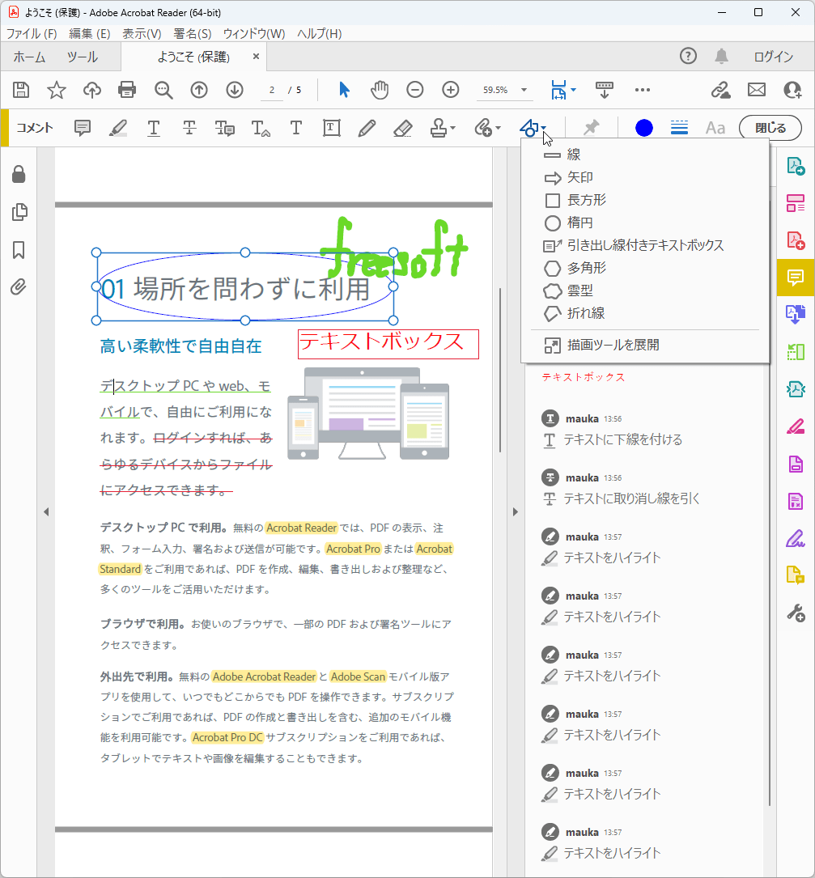Click the Print icon
Viewport: 815px width, 878px height.
(x=127, y=90)
